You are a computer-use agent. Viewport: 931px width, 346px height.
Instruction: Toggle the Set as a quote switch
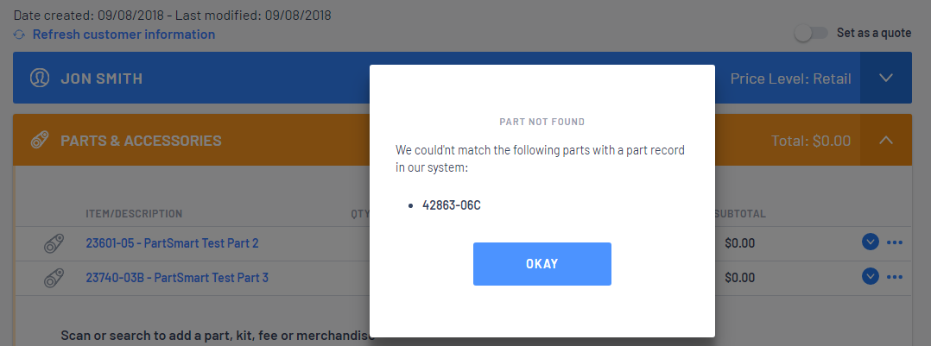[x=811, y=34]
